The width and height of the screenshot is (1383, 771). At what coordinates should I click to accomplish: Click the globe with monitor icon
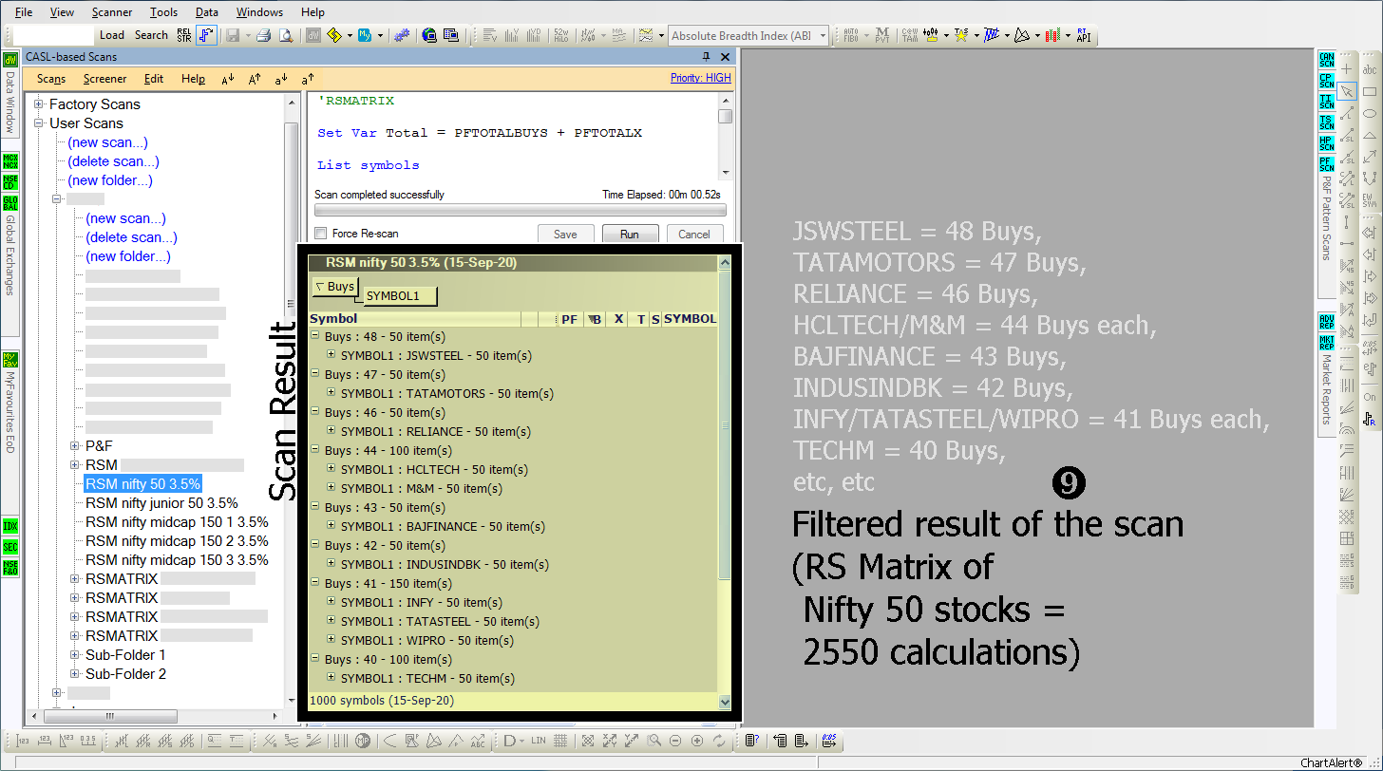[x=429, y=35]
